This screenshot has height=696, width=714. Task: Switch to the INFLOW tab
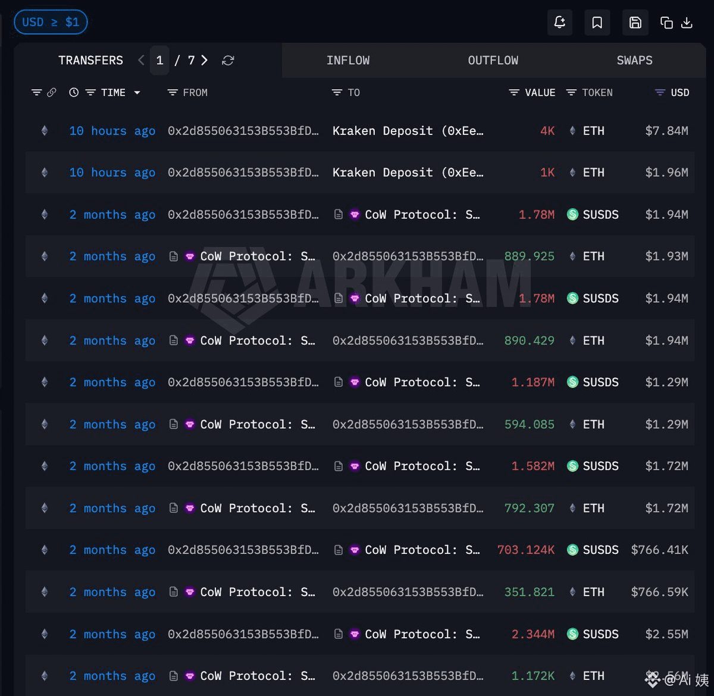[348, 60]
